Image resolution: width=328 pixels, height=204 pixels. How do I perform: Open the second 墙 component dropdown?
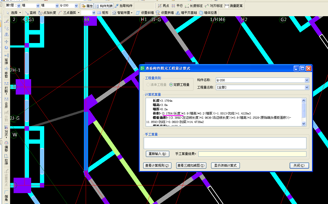click(57, 6)
